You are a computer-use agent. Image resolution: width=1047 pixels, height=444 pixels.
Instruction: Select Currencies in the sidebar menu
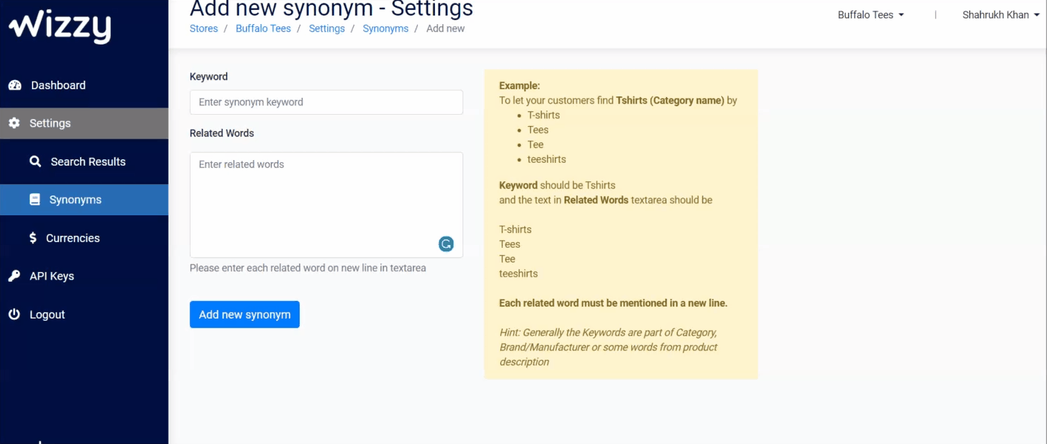pos(72,238)
